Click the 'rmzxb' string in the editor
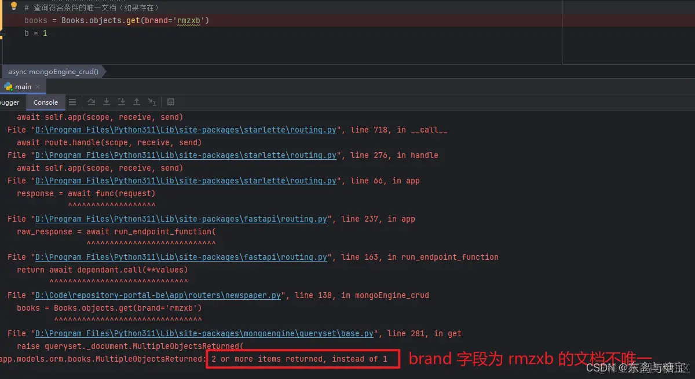 click(189, 20)
